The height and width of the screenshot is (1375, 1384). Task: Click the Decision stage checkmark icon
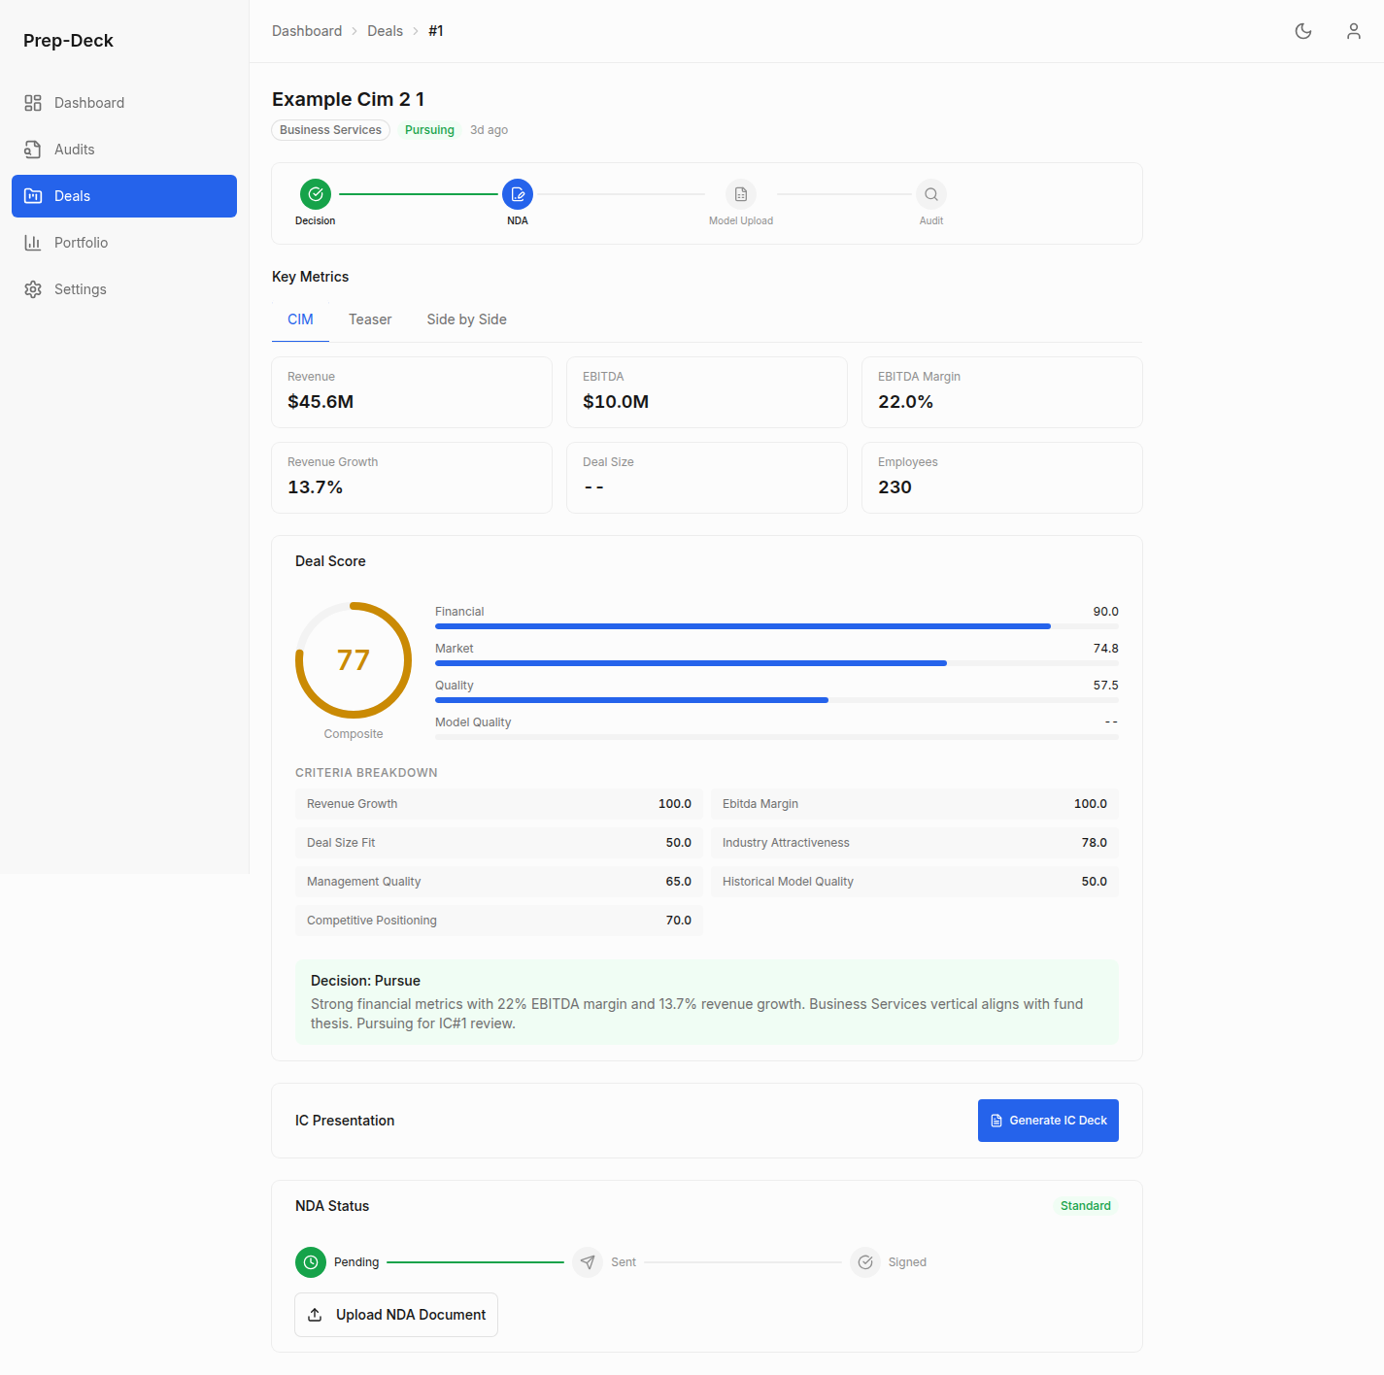[315, 193]
